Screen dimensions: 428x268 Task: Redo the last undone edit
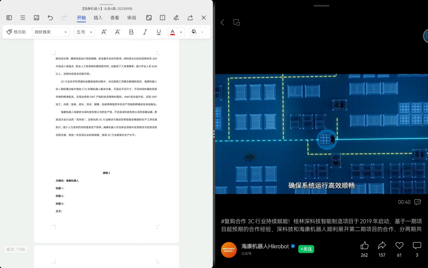pyautogui.click(x=64, y=18)
